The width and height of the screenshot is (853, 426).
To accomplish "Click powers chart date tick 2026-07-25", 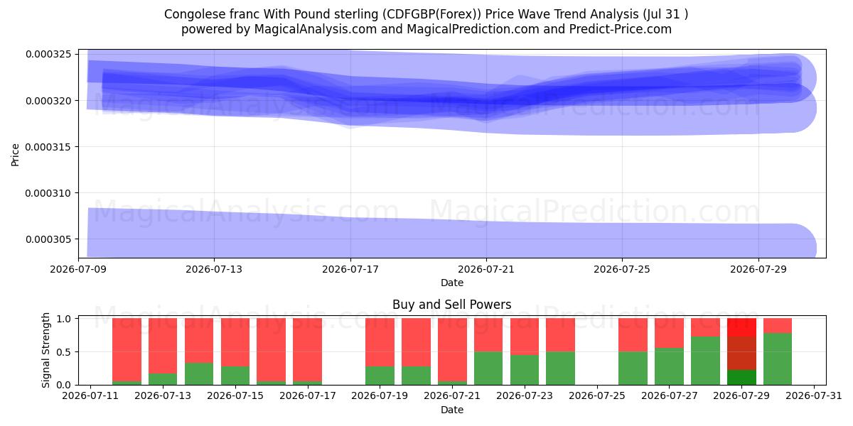I will click(596, 396).
